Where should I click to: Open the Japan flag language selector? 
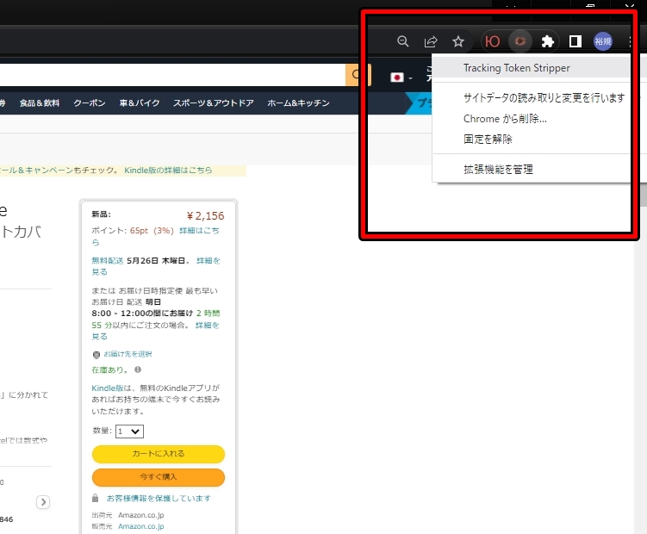coord(401,78)
